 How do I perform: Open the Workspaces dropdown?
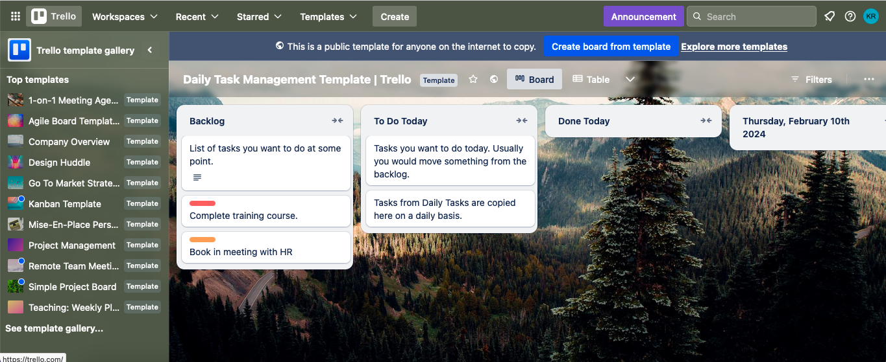pyautogui.click(x=125, y=16)
